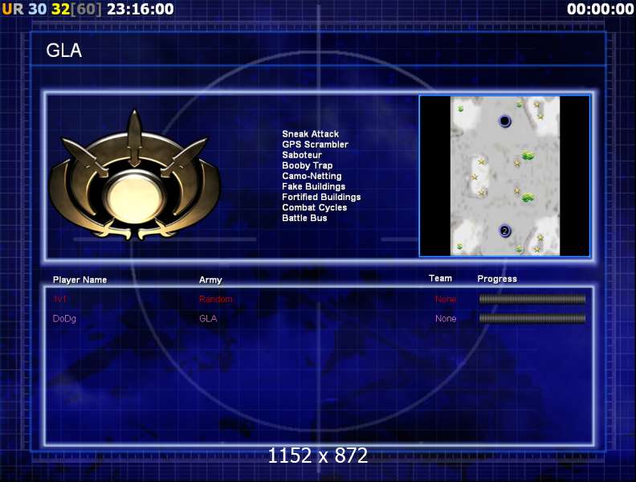Open the map preview thumbnail
Screen dimensions: 636x482
pyautogui.click(x=504, y=176)
